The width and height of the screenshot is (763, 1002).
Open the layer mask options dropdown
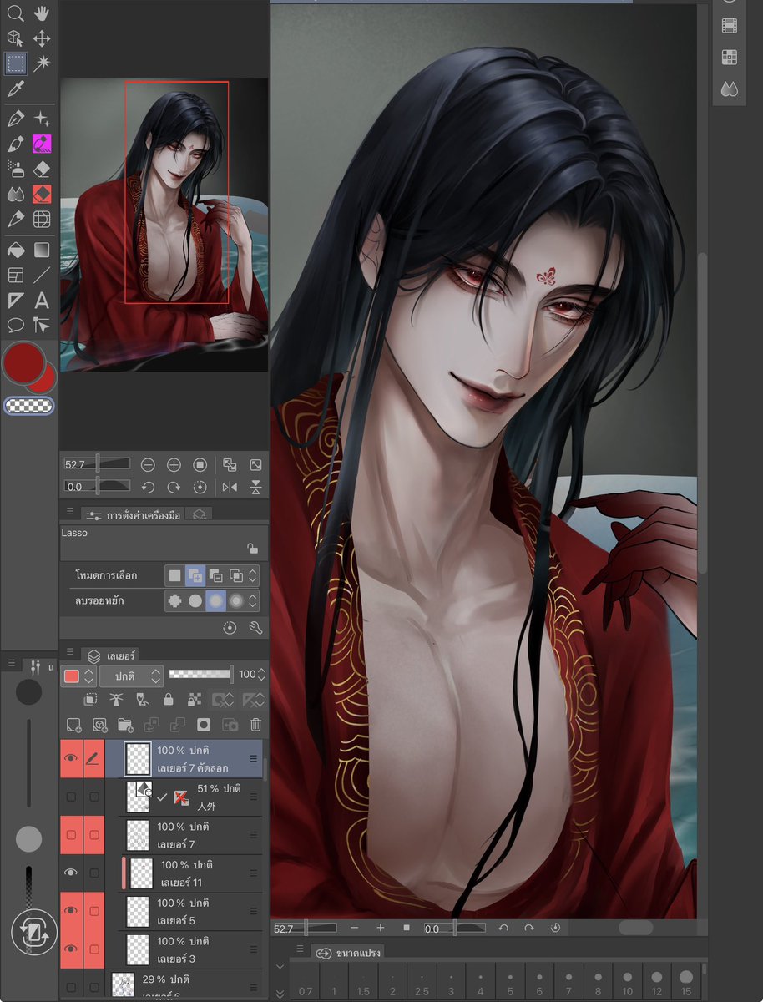[223, 700]
